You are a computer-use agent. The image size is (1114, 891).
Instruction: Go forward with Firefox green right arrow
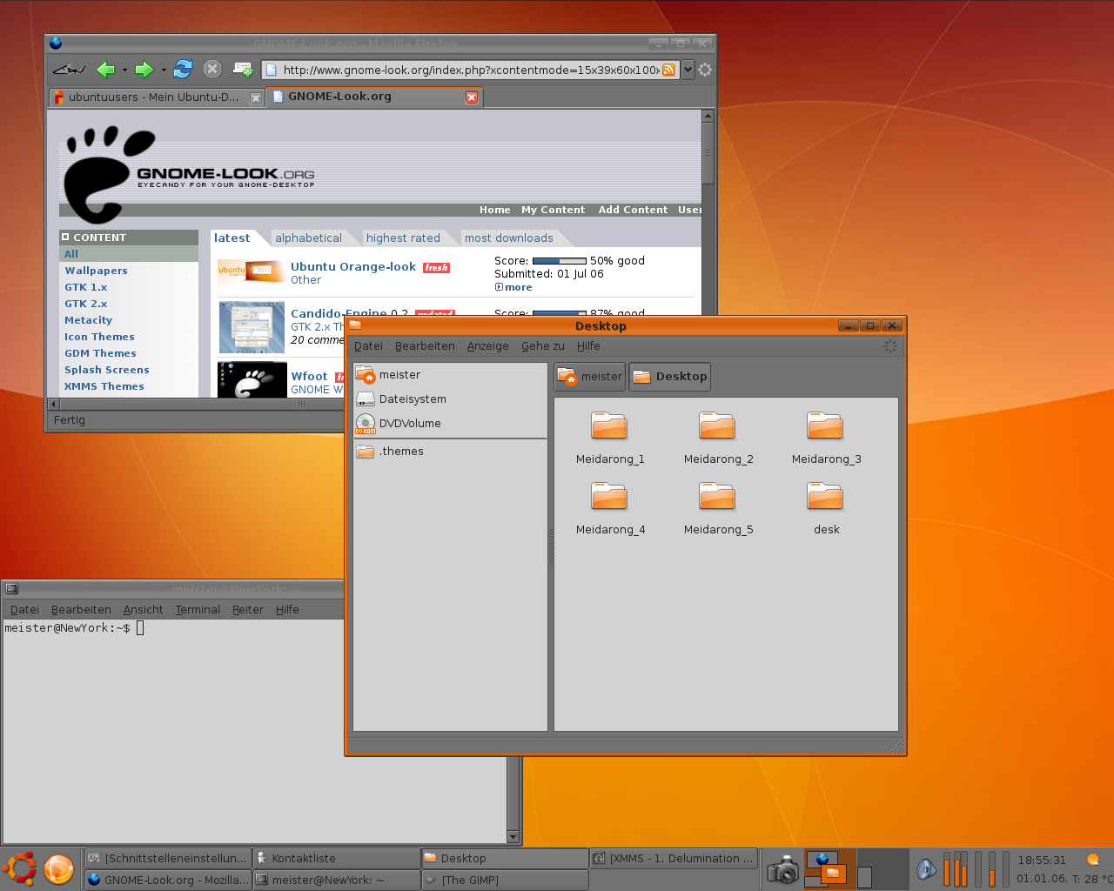[x=144, y=70]
